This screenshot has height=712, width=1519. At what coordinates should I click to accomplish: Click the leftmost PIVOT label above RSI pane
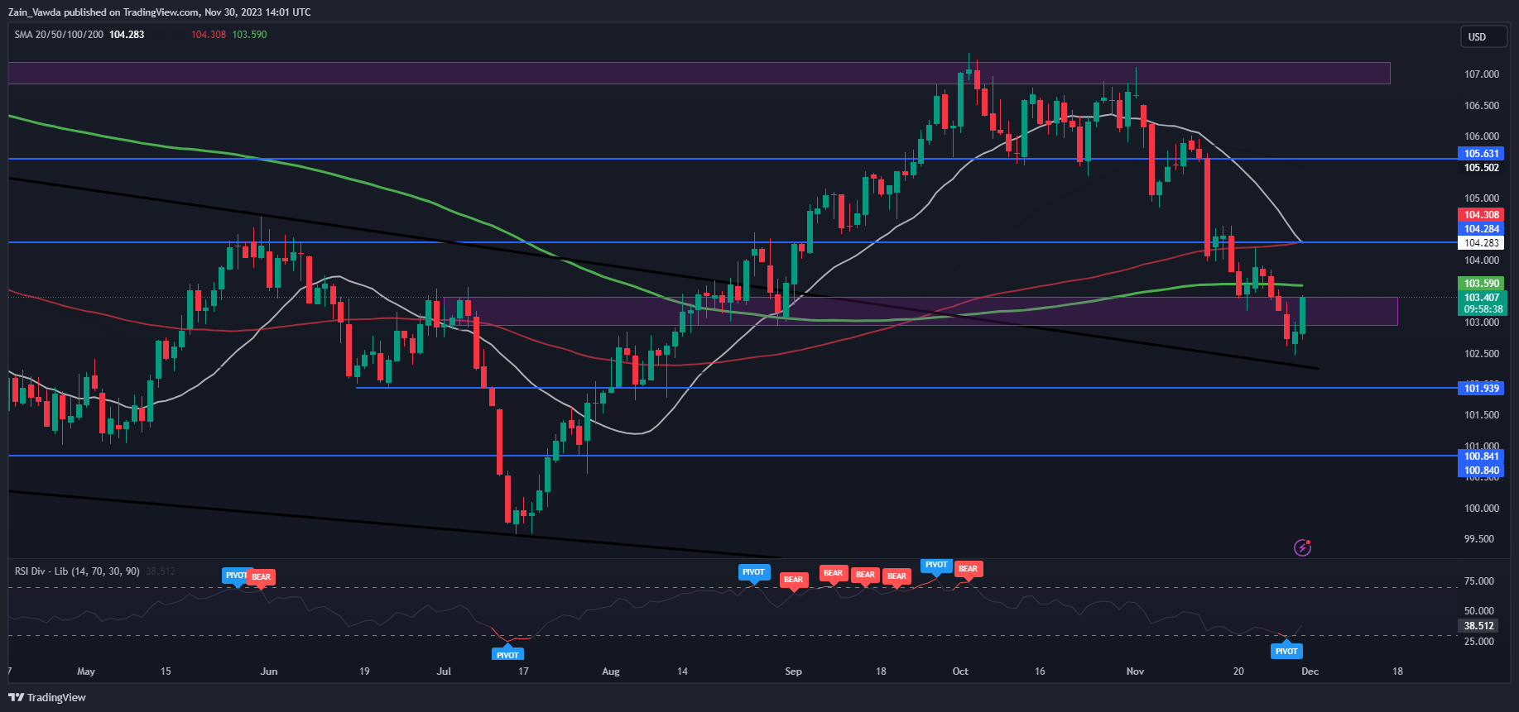[236, 576]
